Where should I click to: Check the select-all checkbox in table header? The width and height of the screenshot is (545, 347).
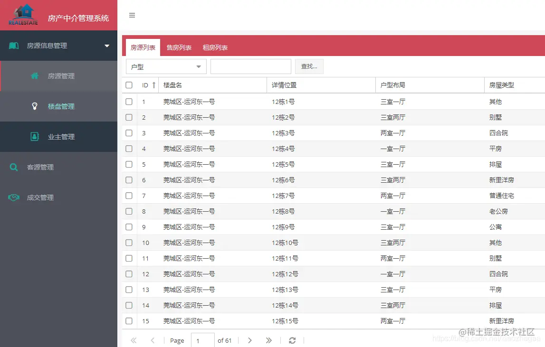[128, 84]
